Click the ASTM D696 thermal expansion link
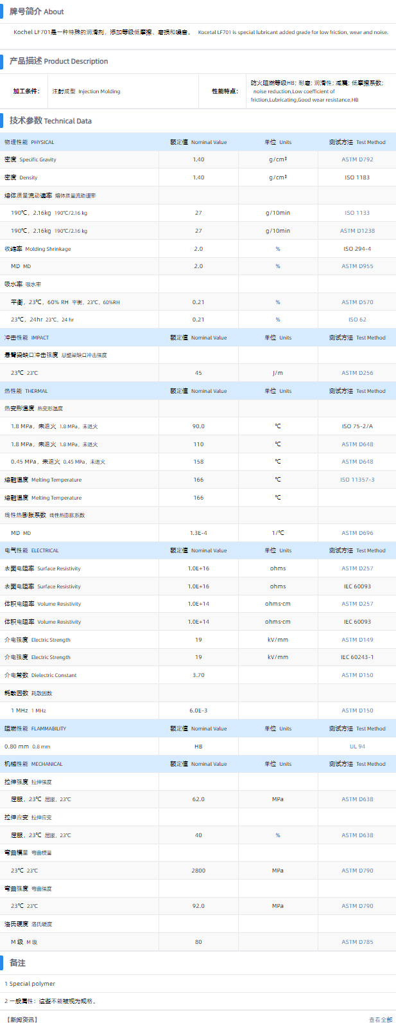 pyautogui.click(x=357, y=533)
